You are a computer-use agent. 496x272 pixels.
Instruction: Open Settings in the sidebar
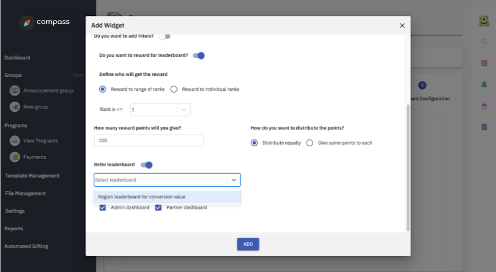pyautogui.click(x=14, y=211)
